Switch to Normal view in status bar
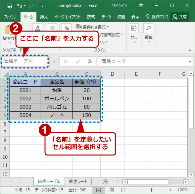The height and width of the screenshot is (194, 195). 99,190
